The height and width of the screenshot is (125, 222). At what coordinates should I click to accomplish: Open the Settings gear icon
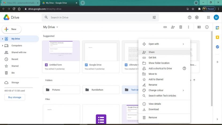point(197,17)
